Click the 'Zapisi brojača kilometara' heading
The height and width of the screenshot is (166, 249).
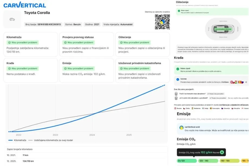pos(19,149)
